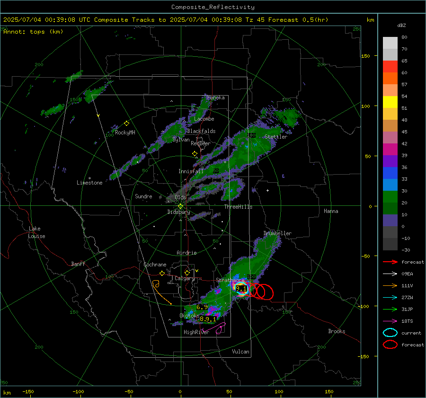
Task: Click the Hanna city label
Action: [x=331, y=211]
